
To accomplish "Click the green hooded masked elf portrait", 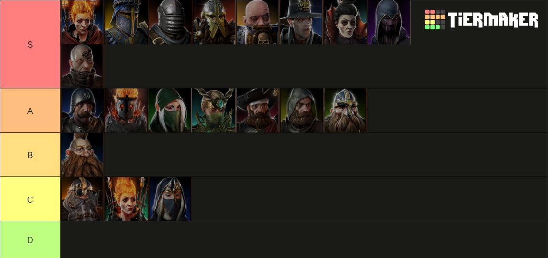I will coord(170,111).
